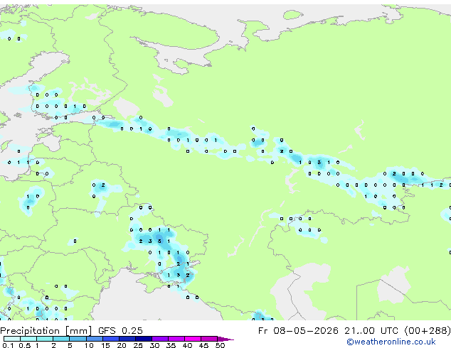Select the 45–50 mm legend color swatch
Screen dimensions: 451x348
coord(209,339)
